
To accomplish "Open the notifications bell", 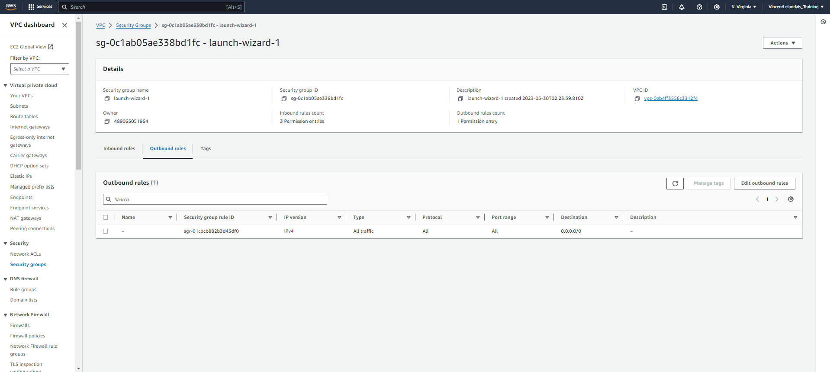I will (x=682, y=7).
